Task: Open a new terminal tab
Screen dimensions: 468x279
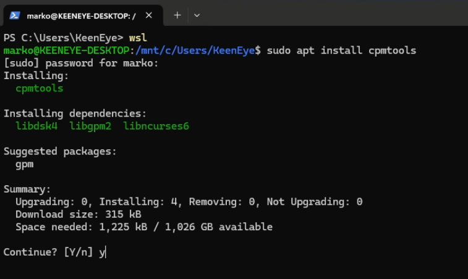Action: 177,15
